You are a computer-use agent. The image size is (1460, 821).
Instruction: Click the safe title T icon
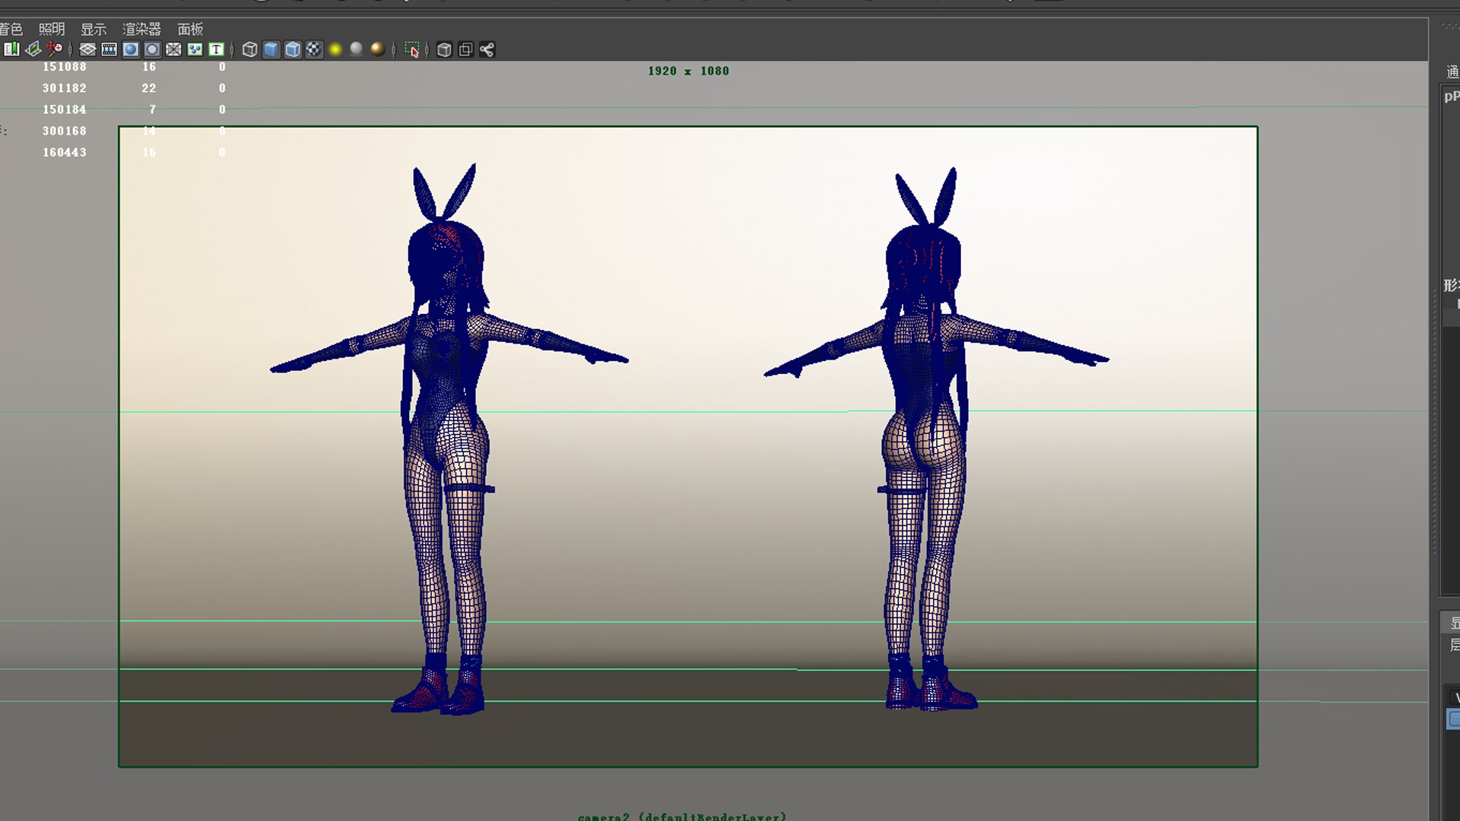pos(216,49)
